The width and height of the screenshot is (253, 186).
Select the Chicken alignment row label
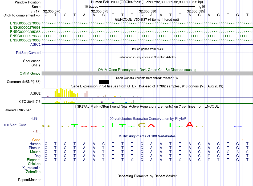click(34, 164)
